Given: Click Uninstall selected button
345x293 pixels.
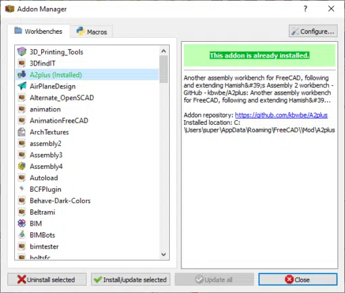Looking at the screenshot, I should (47, 279).
